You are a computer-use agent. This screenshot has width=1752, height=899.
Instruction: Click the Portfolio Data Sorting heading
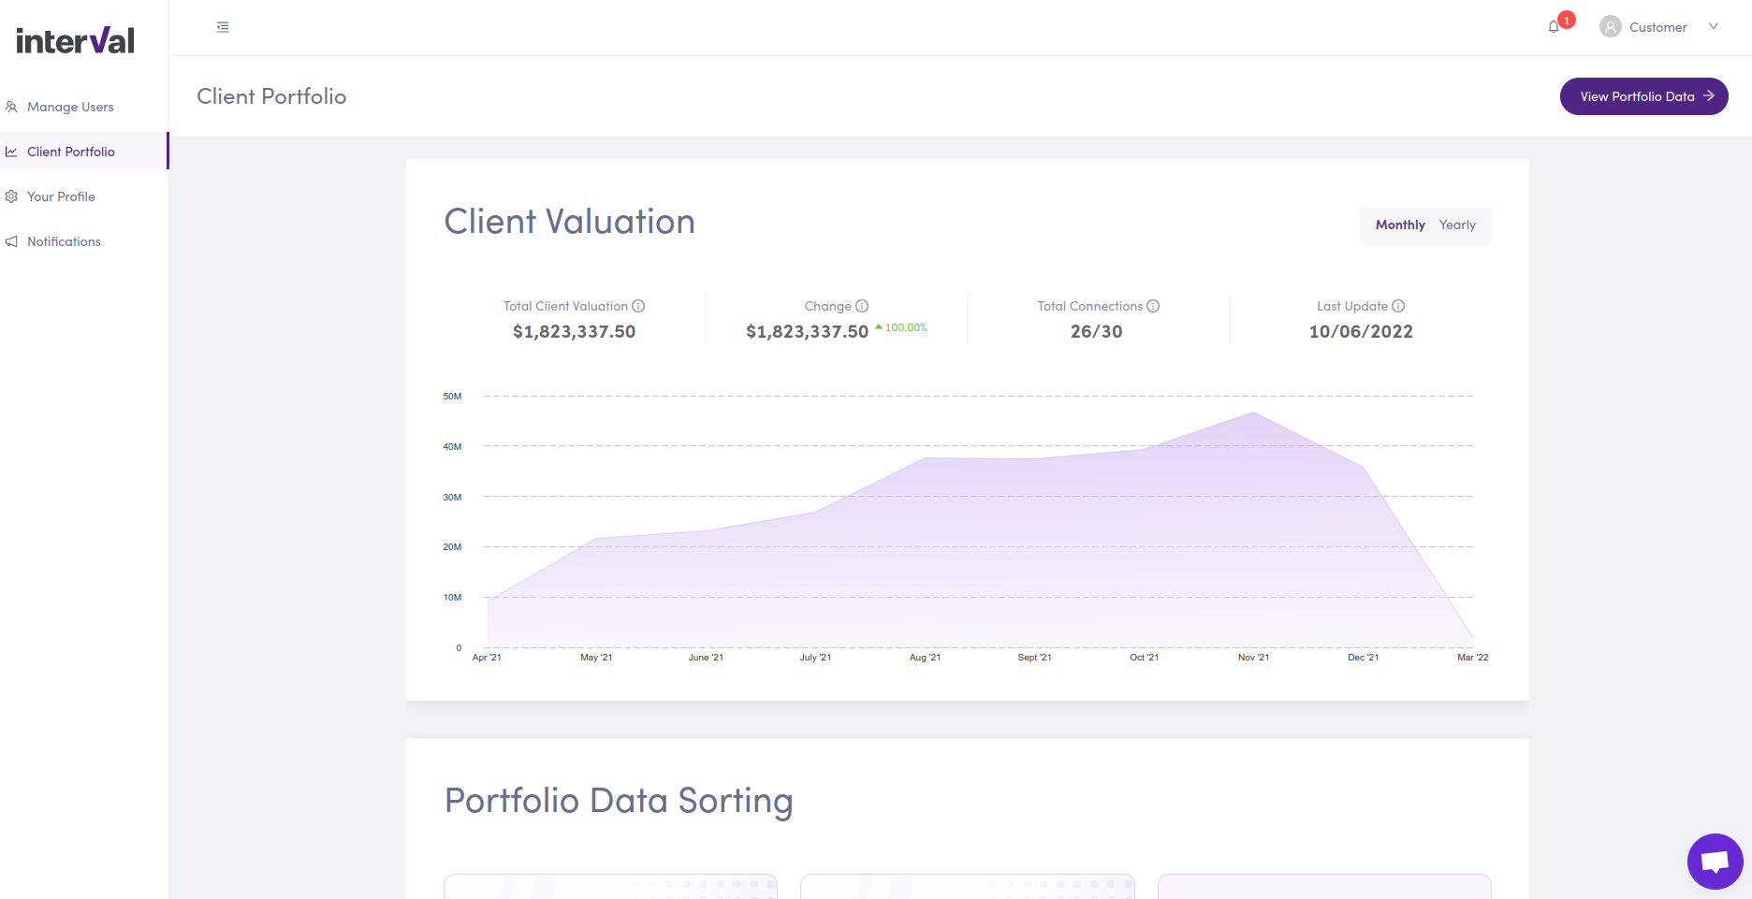click(619, 801)
